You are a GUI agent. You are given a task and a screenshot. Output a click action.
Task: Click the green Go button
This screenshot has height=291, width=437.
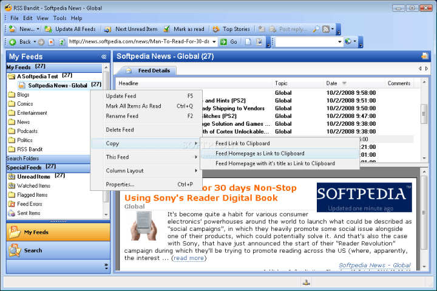coord(229,42)
